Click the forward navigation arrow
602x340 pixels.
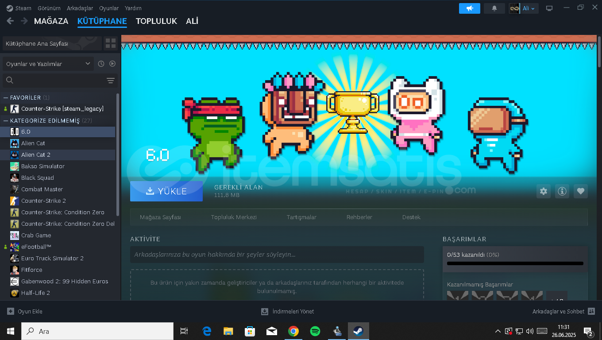click(24, 21)
